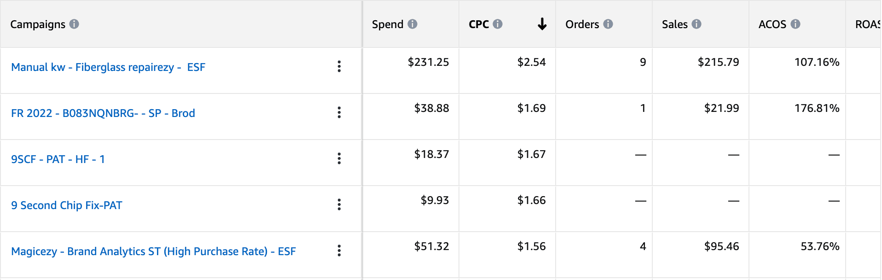The image size is (882, 280).
Task: Open actions menu for 9 Second Chip Fix-PAT
Action: [339, 205]
